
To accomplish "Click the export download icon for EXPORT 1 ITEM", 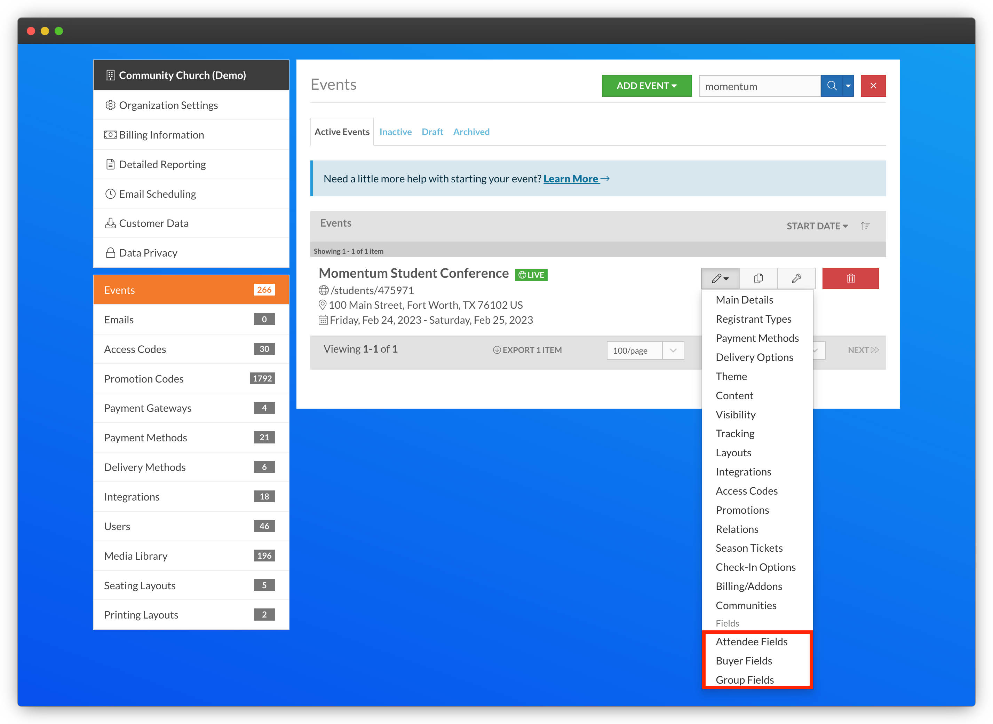I will (x=497, y=350).
